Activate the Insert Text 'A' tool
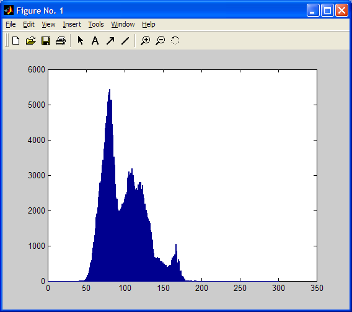The height and width of the screenshot is (312, 352). 95,41
